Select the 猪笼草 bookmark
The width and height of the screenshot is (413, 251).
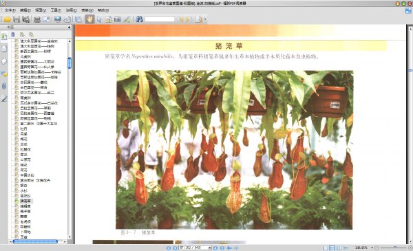(25, 201)
